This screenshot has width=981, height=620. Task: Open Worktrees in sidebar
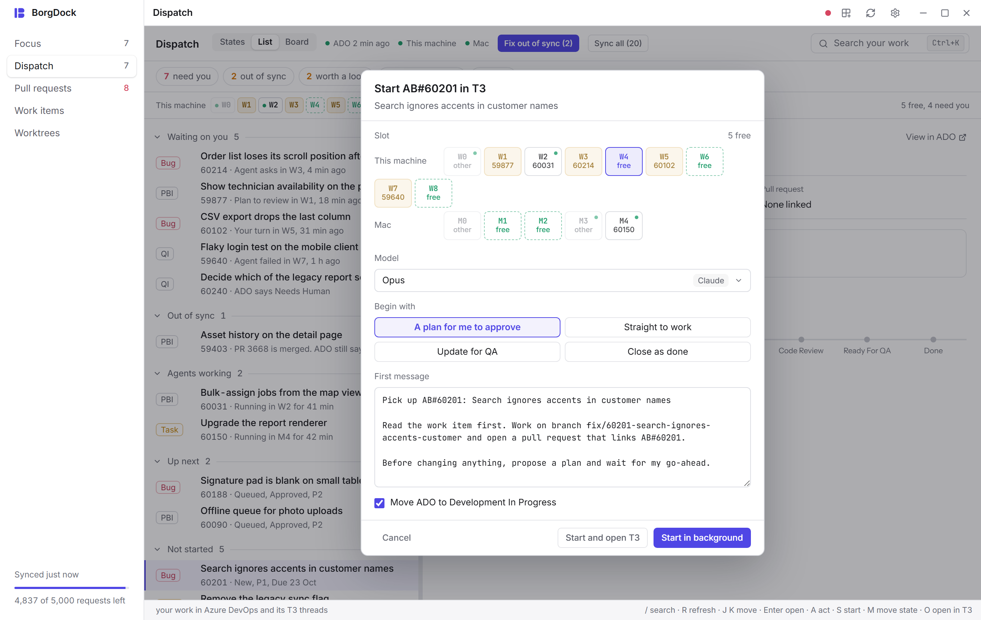(72, 133)
